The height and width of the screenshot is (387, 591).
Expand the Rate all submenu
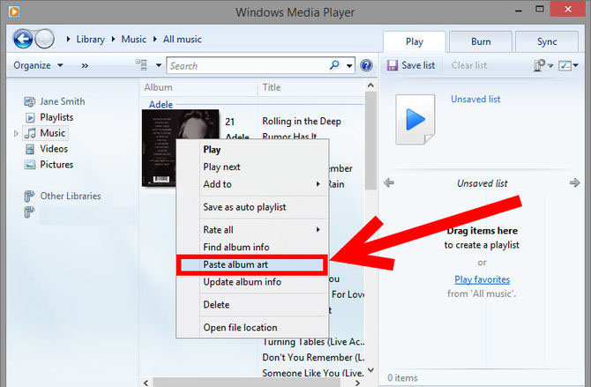tap(318, 230)
